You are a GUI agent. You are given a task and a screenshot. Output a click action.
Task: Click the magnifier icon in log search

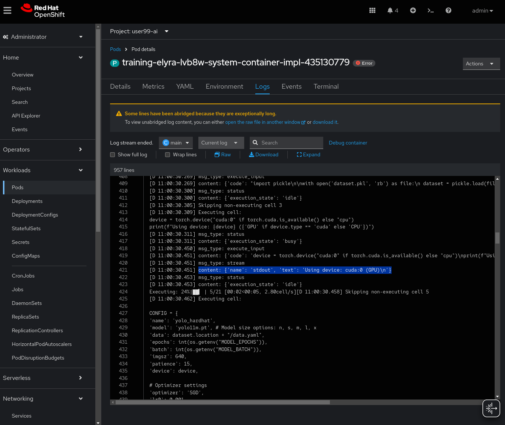[x=255, y=143]
